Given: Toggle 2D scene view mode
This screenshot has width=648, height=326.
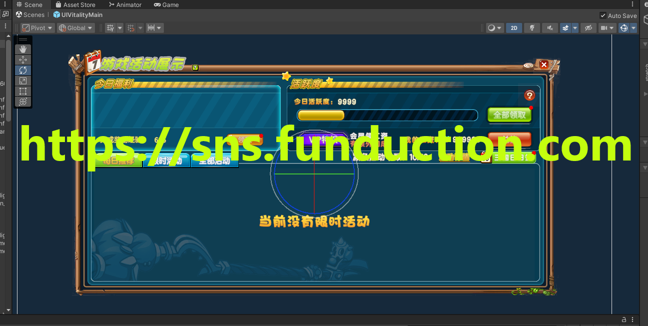Looking at the screenshot, I should click(514, 28).
